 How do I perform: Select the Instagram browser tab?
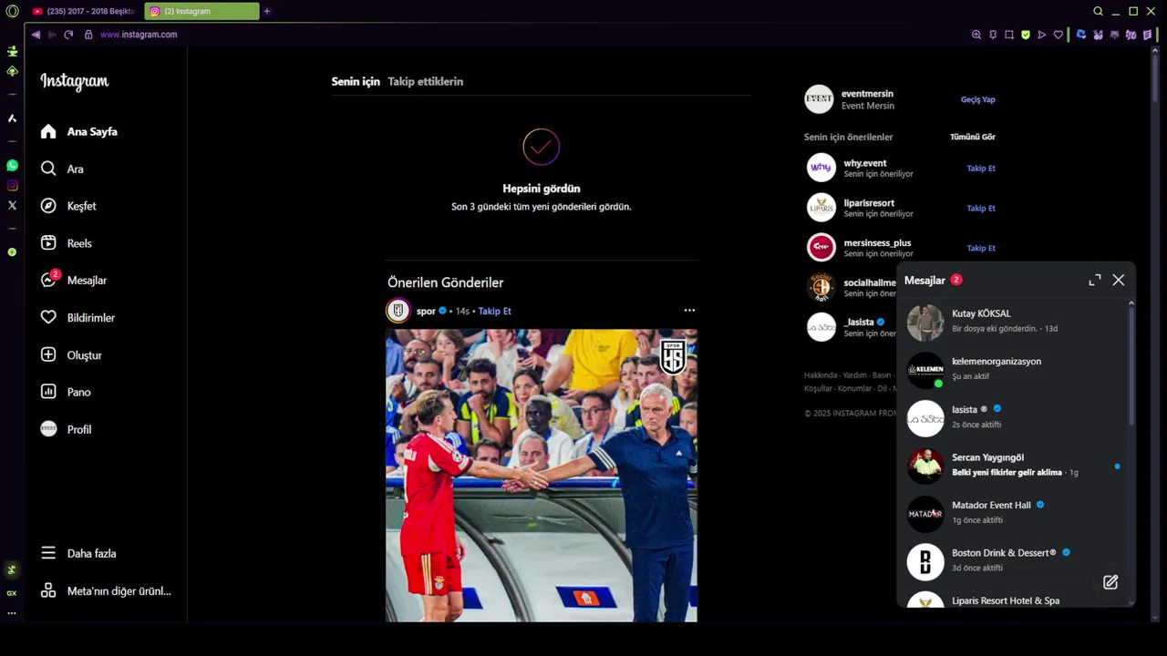click(x=201, y=11)
